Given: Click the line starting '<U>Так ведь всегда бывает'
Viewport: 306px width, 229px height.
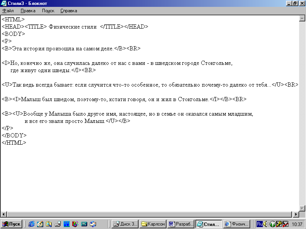Looking at the screenshot, I should (150, 85).
